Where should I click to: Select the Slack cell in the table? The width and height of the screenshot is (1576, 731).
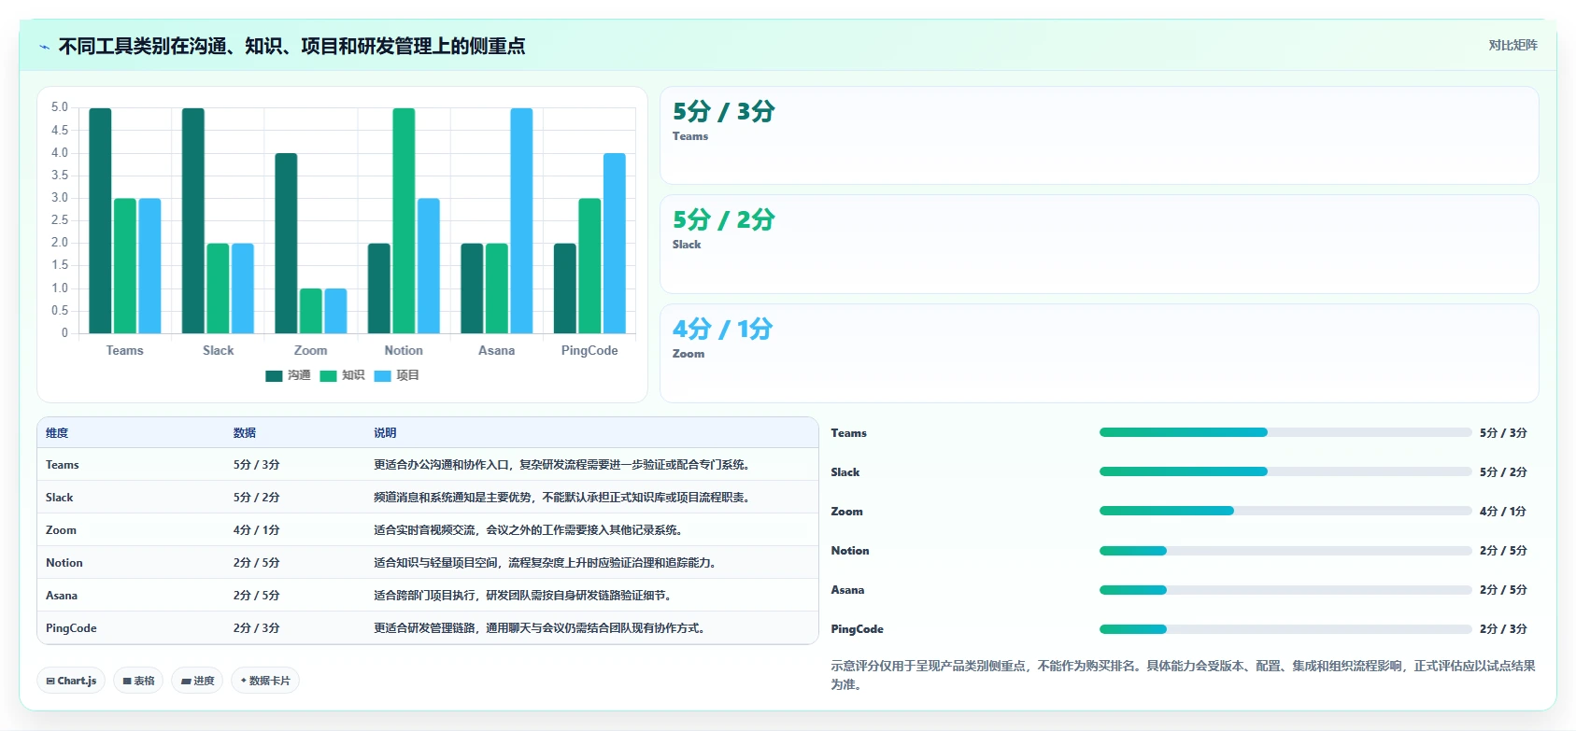coord(60,498)
